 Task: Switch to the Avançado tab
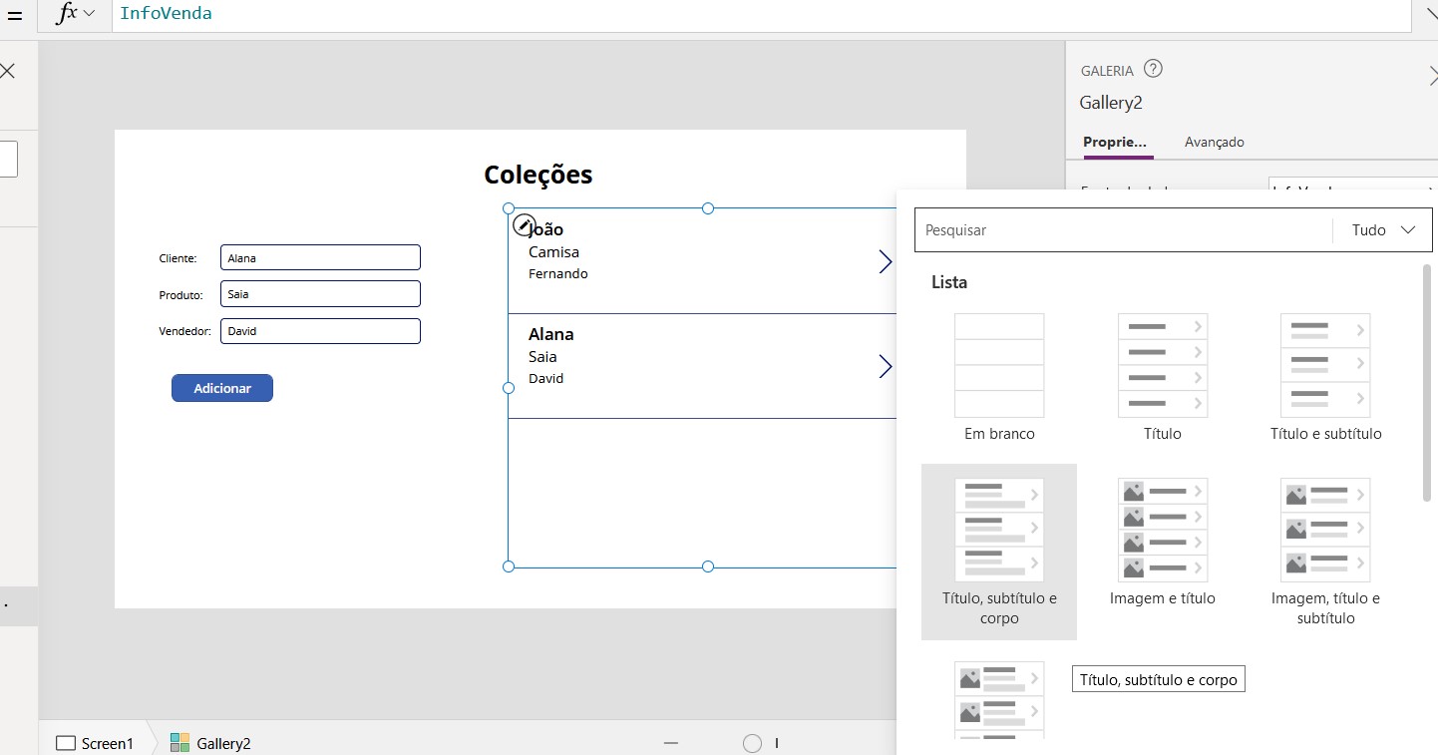click(x=1214, y=142)
